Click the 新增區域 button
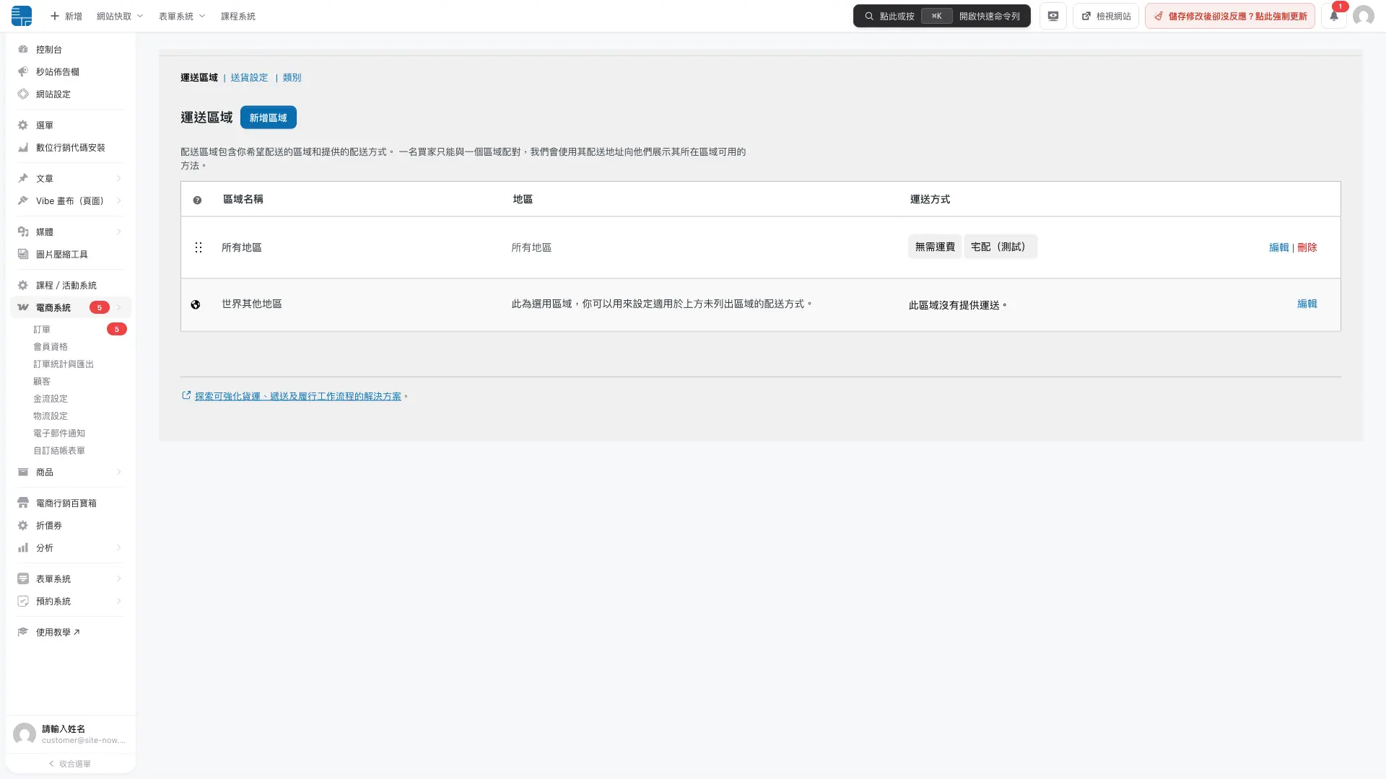 click(269, 118)
